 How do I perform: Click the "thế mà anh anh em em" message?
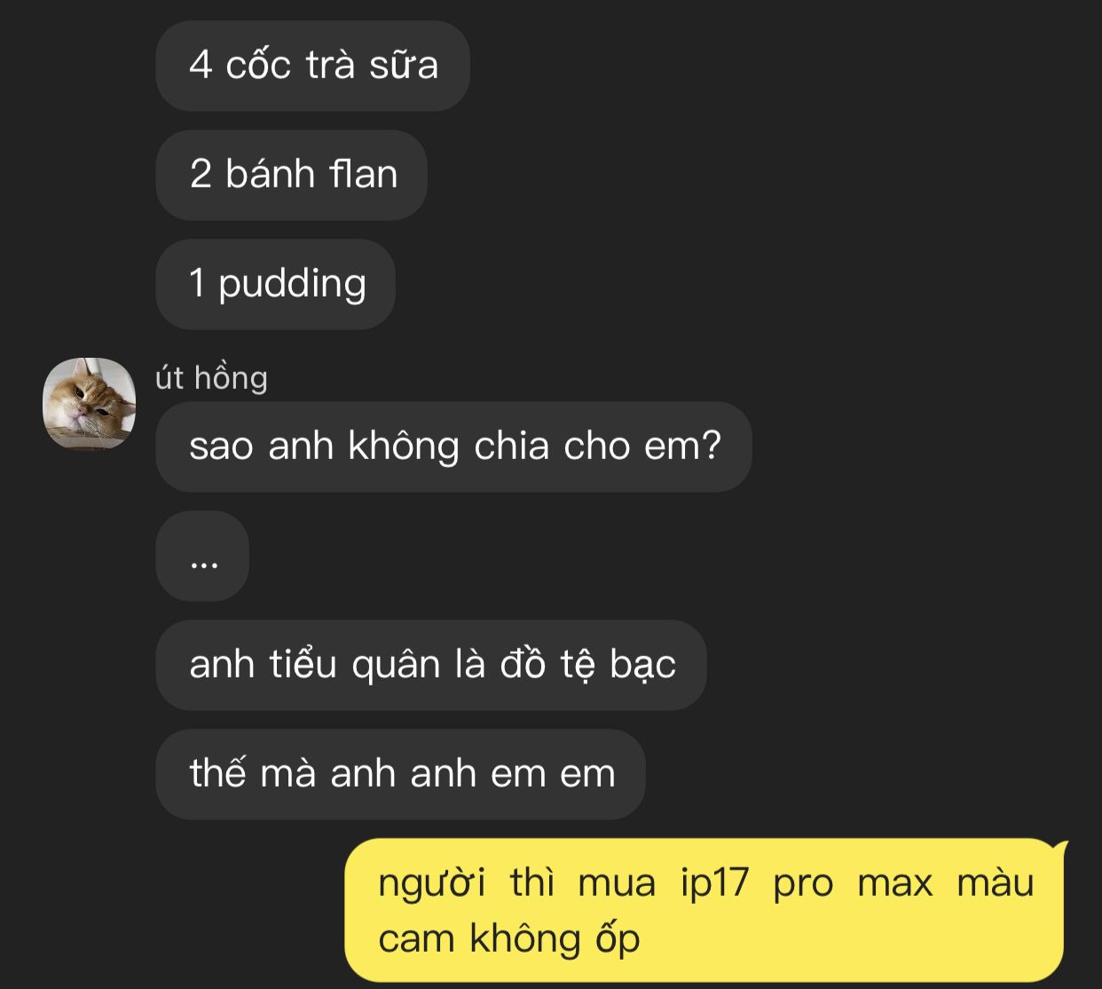400,774
